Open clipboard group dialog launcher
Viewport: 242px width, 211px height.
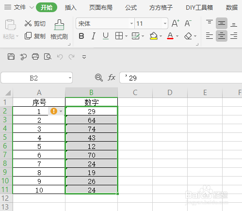pos(69,44)
